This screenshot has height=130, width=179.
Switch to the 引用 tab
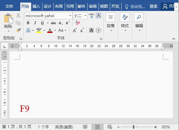point(70,6)
